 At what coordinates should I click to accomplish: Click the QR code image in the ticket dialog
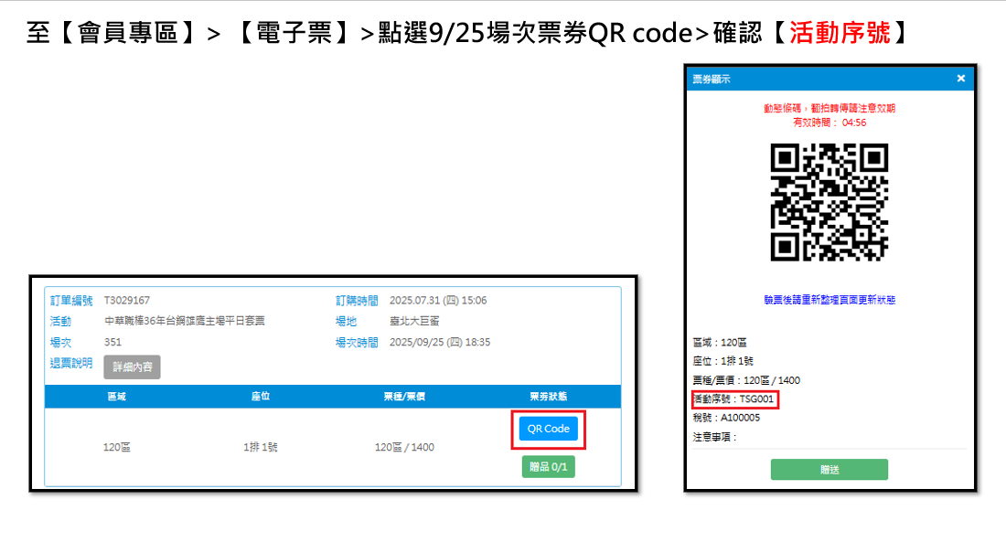829,202
